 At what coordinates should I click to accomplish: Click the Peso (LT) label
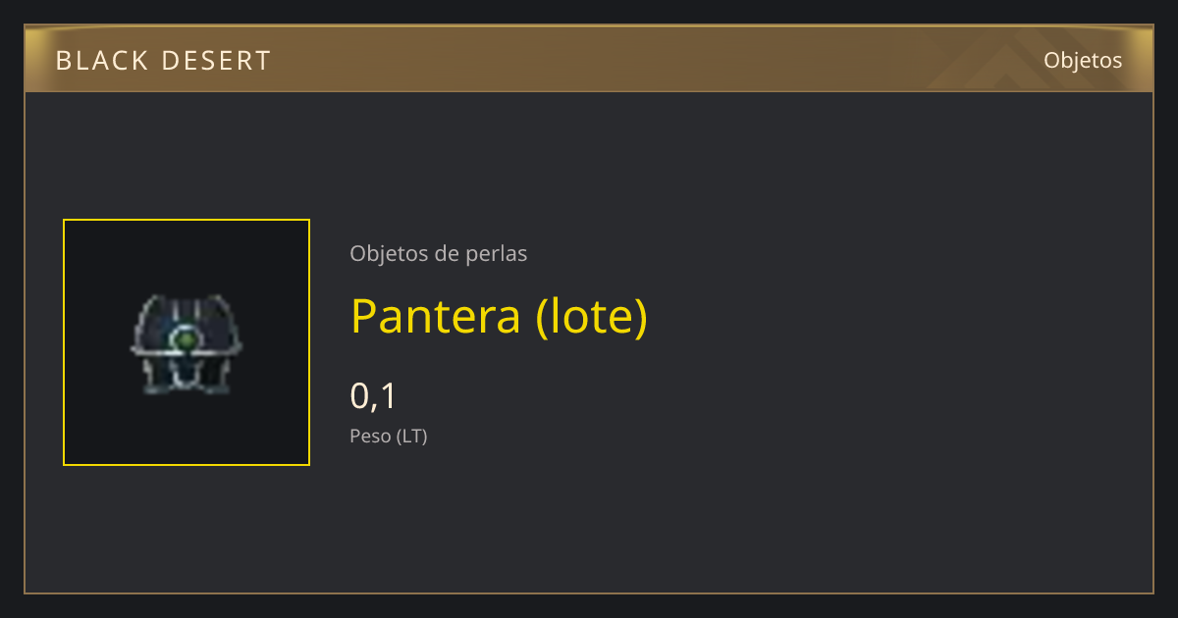coord(389,437)
